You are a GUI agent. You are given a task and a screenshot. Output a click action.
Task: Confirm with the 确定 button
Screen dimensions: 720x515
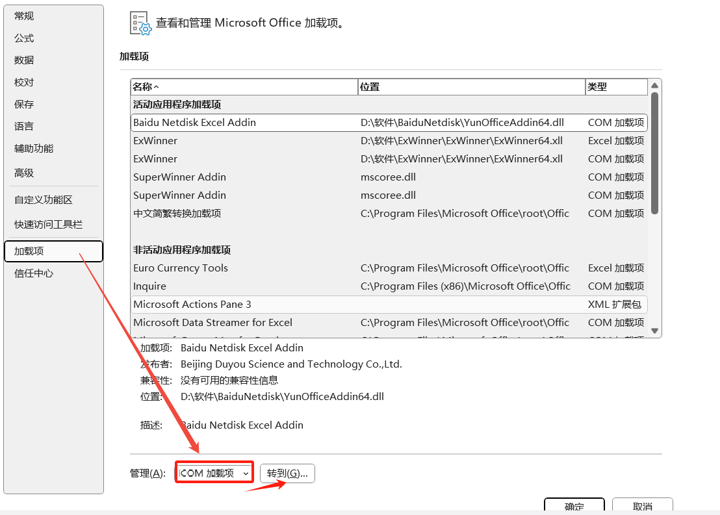tap(574, 506)
